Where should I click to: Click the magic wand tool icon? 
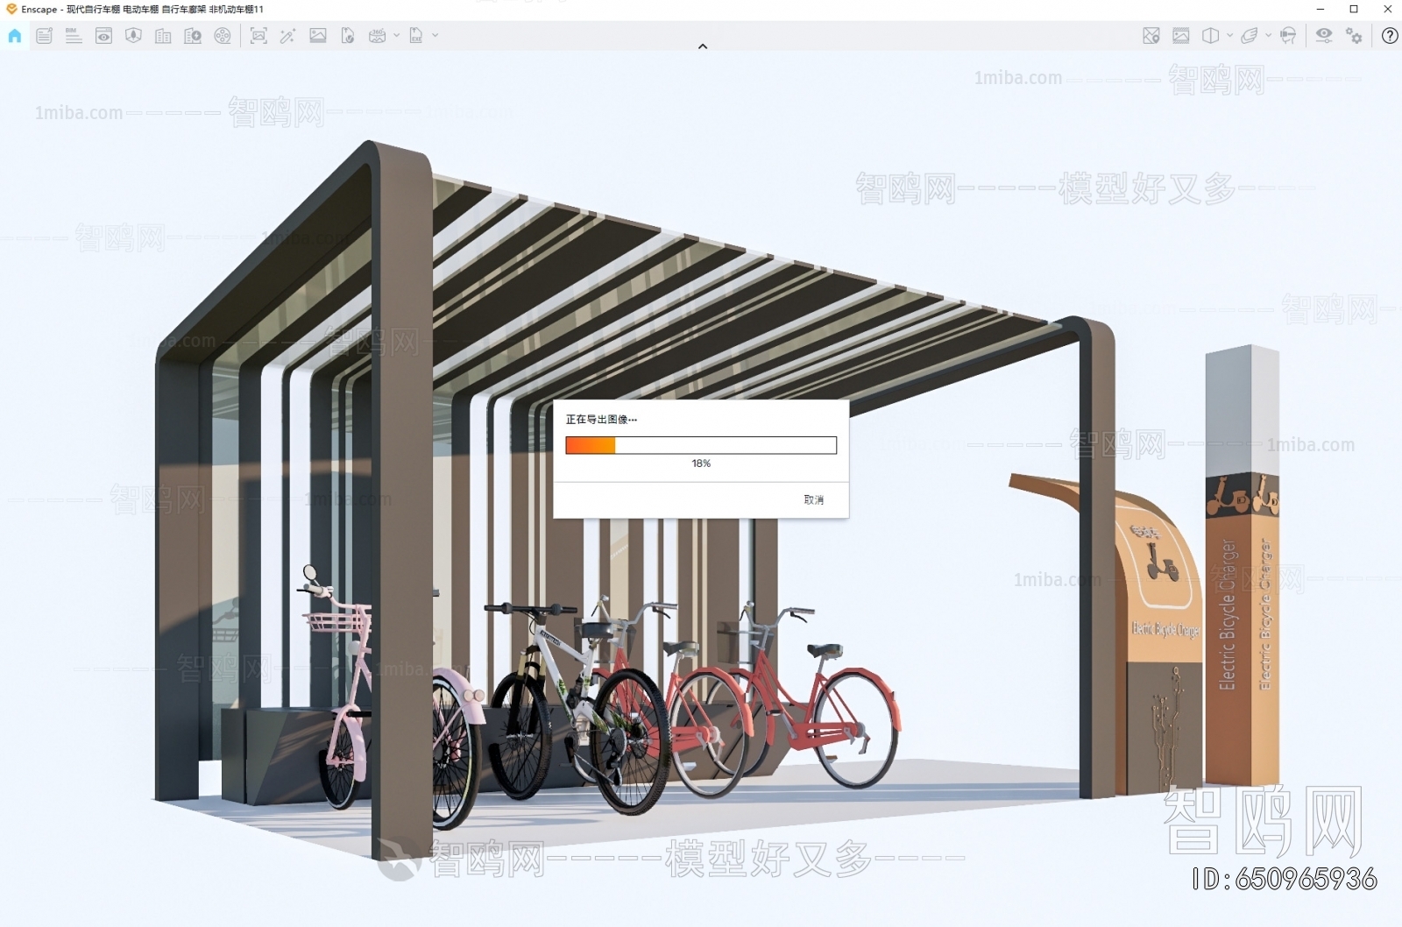pyautogui.click(x=287, y=36)
